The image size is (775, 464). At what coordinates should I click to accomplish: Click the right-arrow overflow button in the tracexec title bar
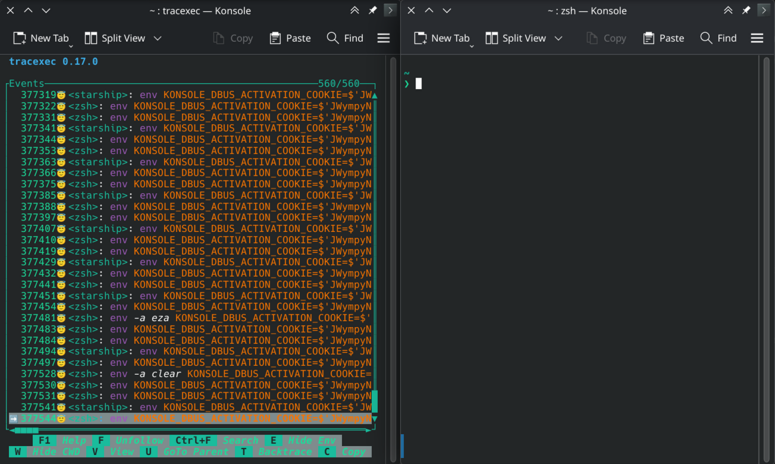[390, 10]
